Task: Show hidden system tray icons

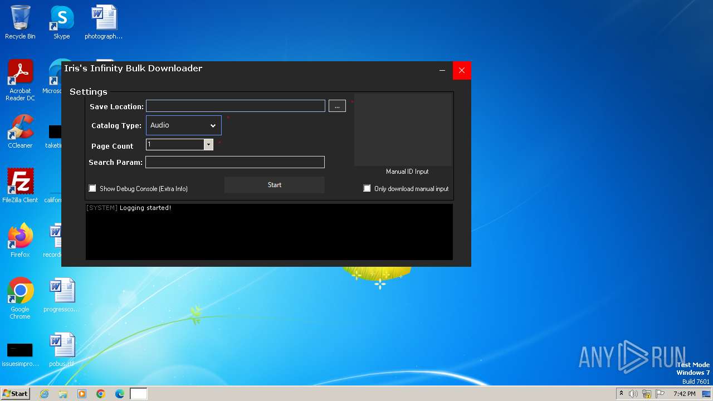Action: tap(621, 394)
